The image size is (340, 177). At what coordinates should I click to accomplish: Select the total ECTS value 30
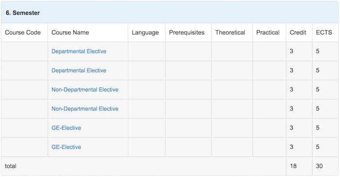tap(320, 166)
